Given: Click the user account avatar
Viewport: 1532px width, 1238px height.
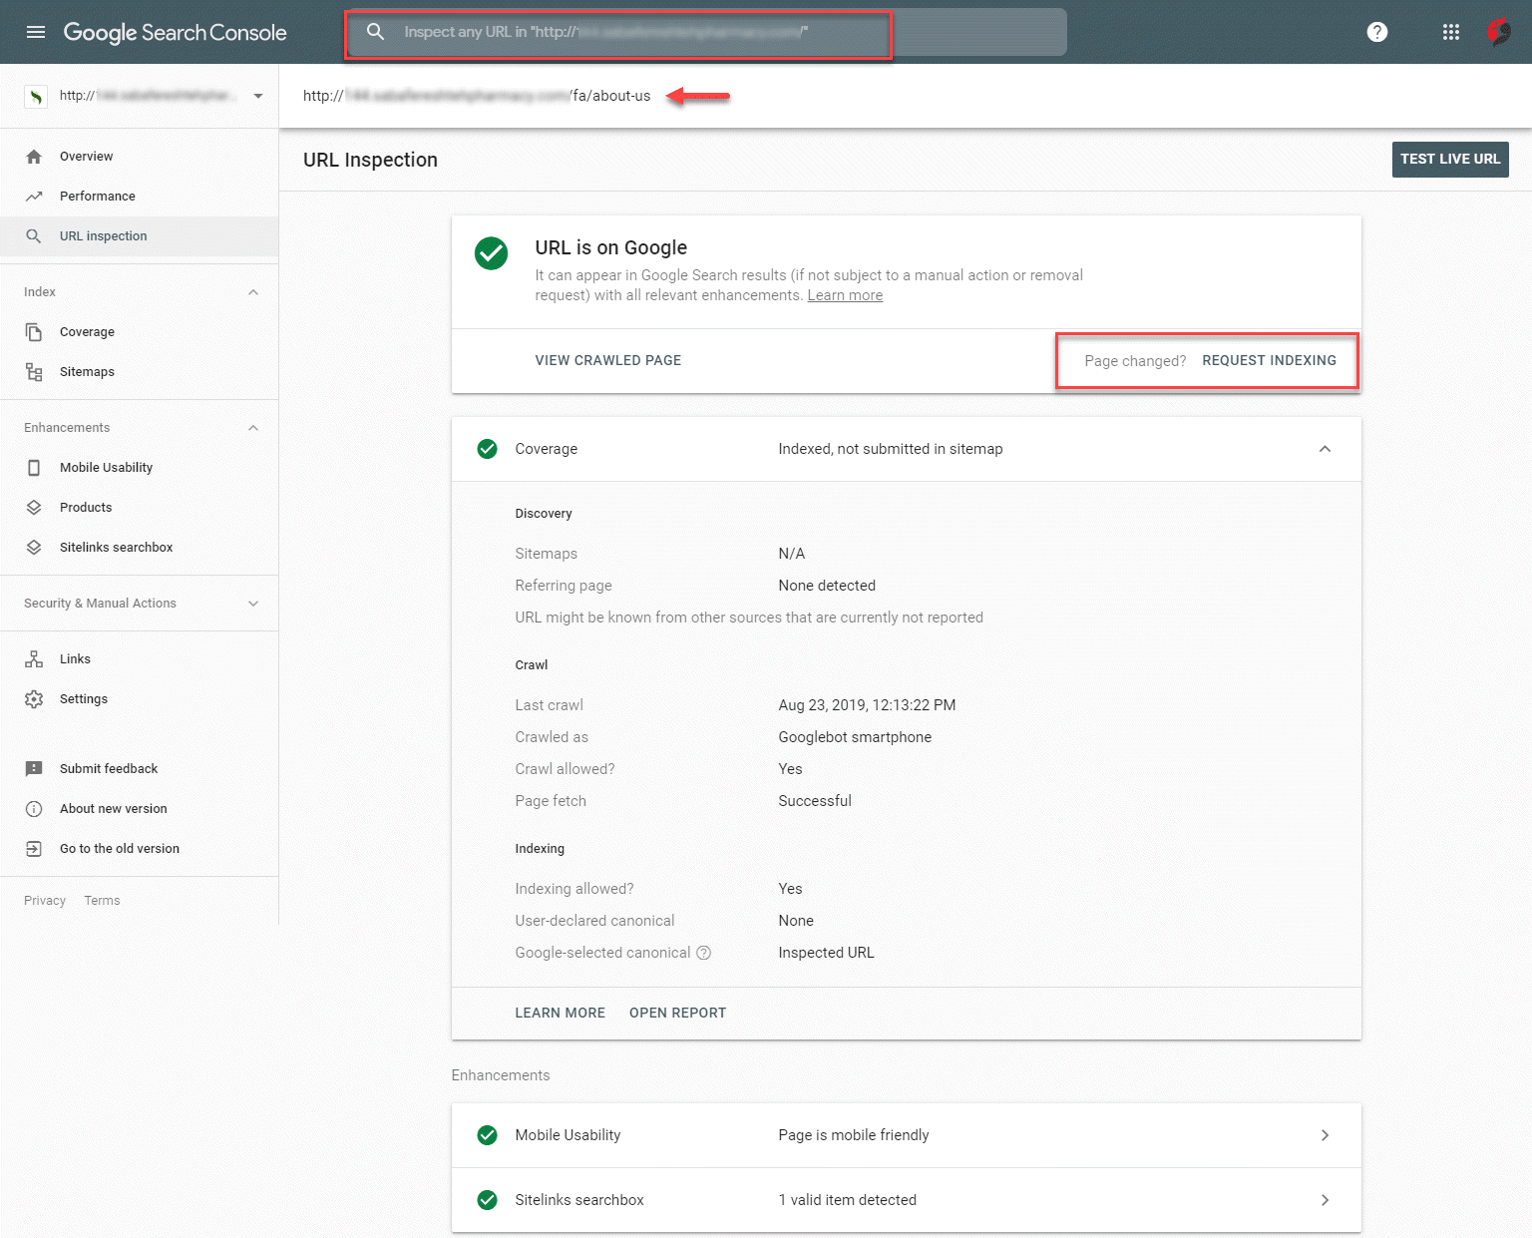Looking at the screenshot, I should (x=1498, y=32).
